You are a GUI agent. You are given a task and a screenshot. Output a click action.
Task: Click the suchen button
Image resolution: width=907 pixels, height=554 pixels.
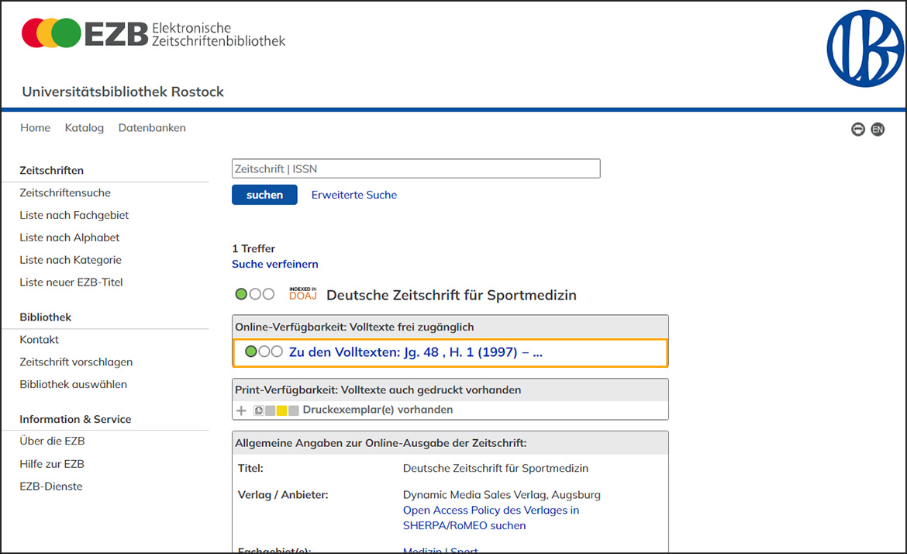point(264,195)
